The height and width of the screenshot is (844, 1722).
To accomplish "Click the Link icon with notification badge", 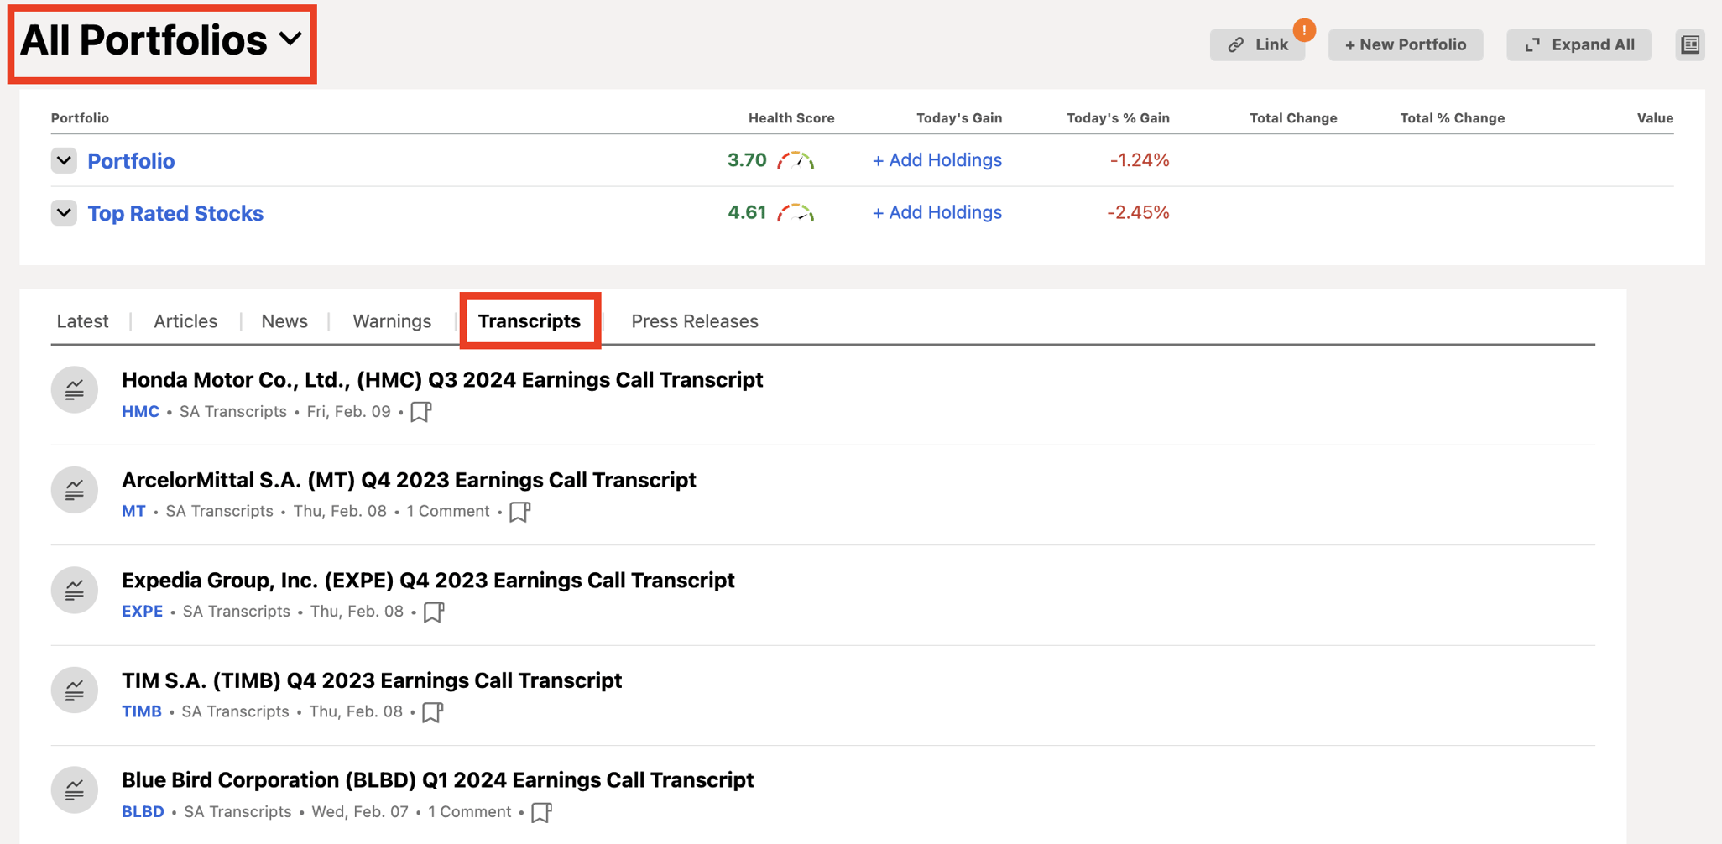I will tap(1258, 44).
